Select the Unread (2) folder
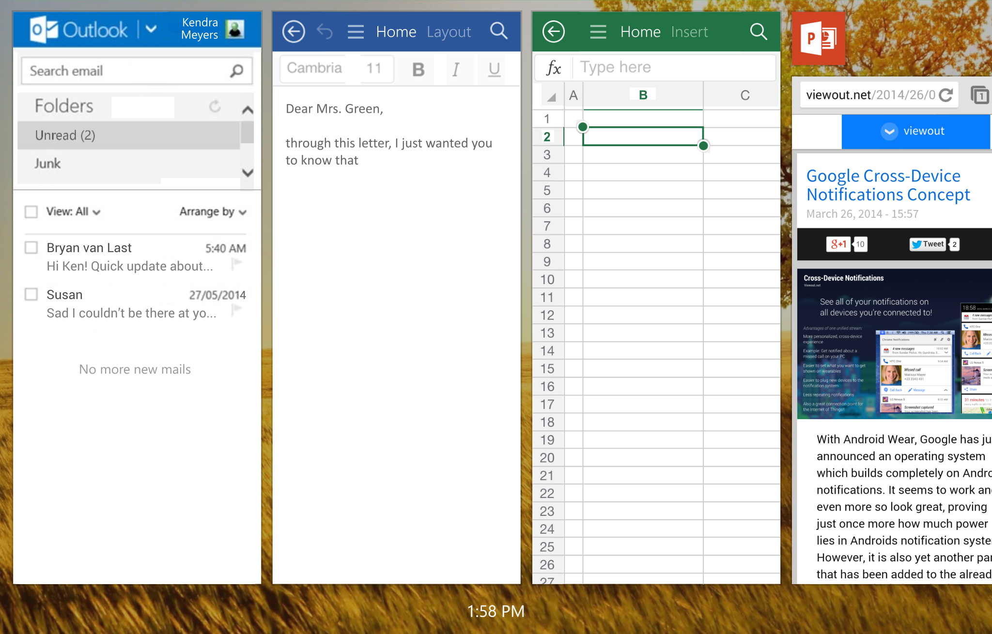This screenshot has height=634, width=992. tap(129, 135)
